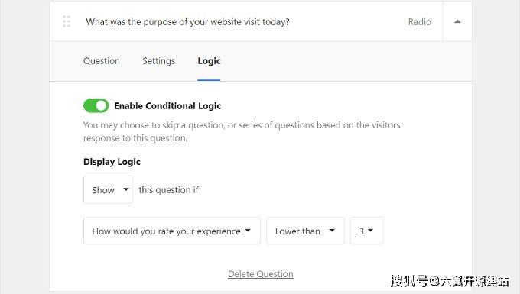The height and width of the screenshot is (294, 520).
Task: Click the Radio question type label
Action: 420,22
